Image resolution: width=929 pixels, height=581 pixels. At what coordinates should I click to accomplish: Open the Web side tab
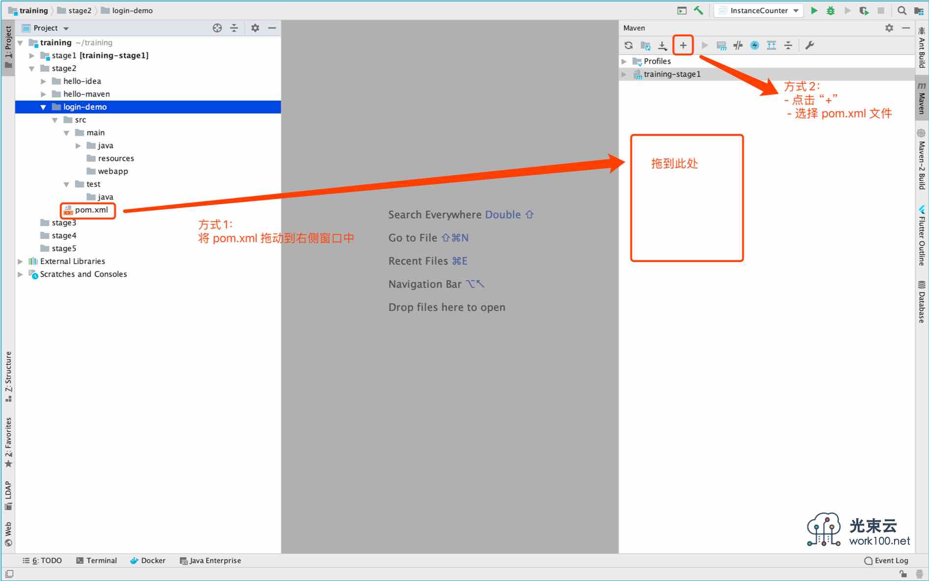(8, 534)
